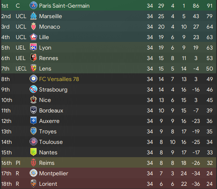Select the Bordeaux team name
Screen dimensions: 217x189
(51, 110)
